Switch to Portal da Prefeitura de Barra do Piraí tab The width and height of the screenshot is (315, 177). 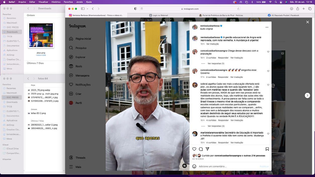click(221, 15)
